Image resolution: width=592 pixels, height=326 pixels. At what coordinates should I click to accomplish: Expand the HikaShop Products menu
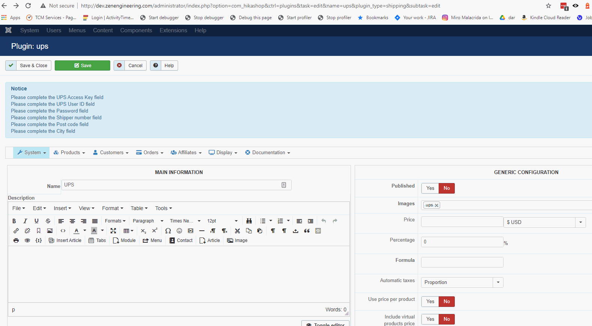point(69,153)
